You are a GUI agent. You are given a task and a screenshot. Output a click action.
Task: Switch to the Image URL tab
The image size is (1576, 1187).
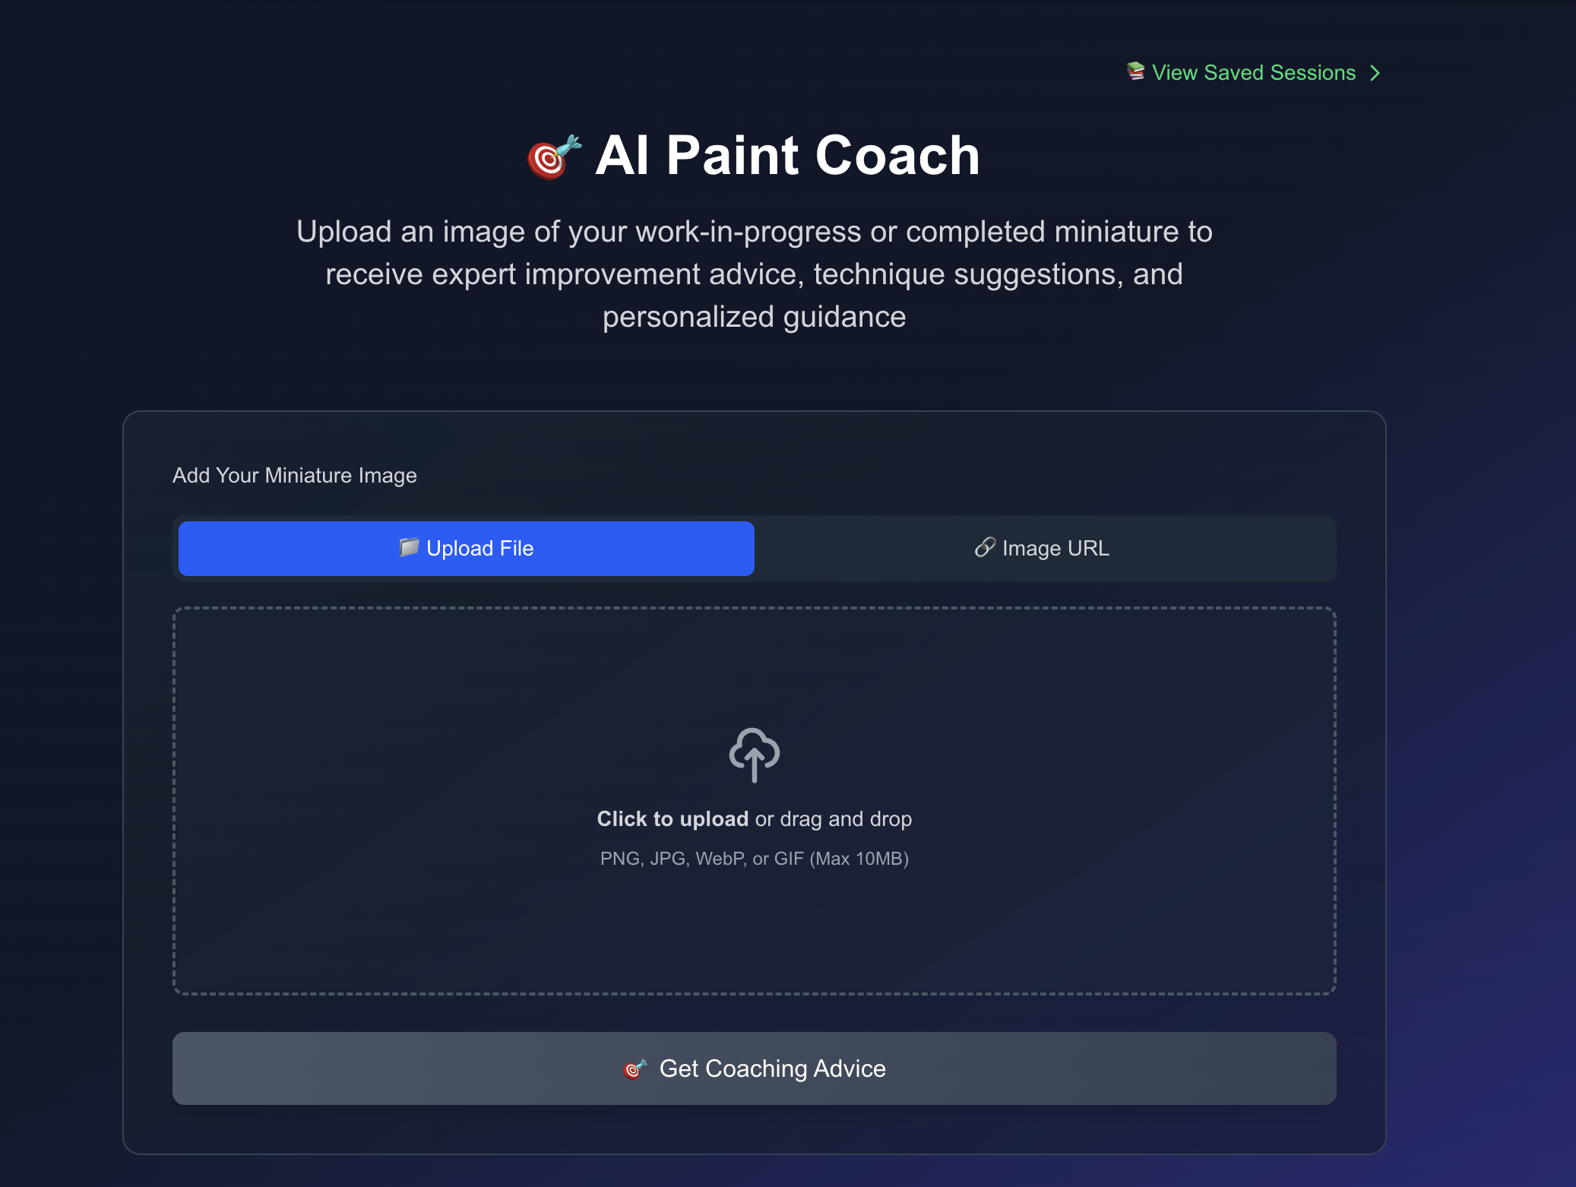click(1043, 549)
